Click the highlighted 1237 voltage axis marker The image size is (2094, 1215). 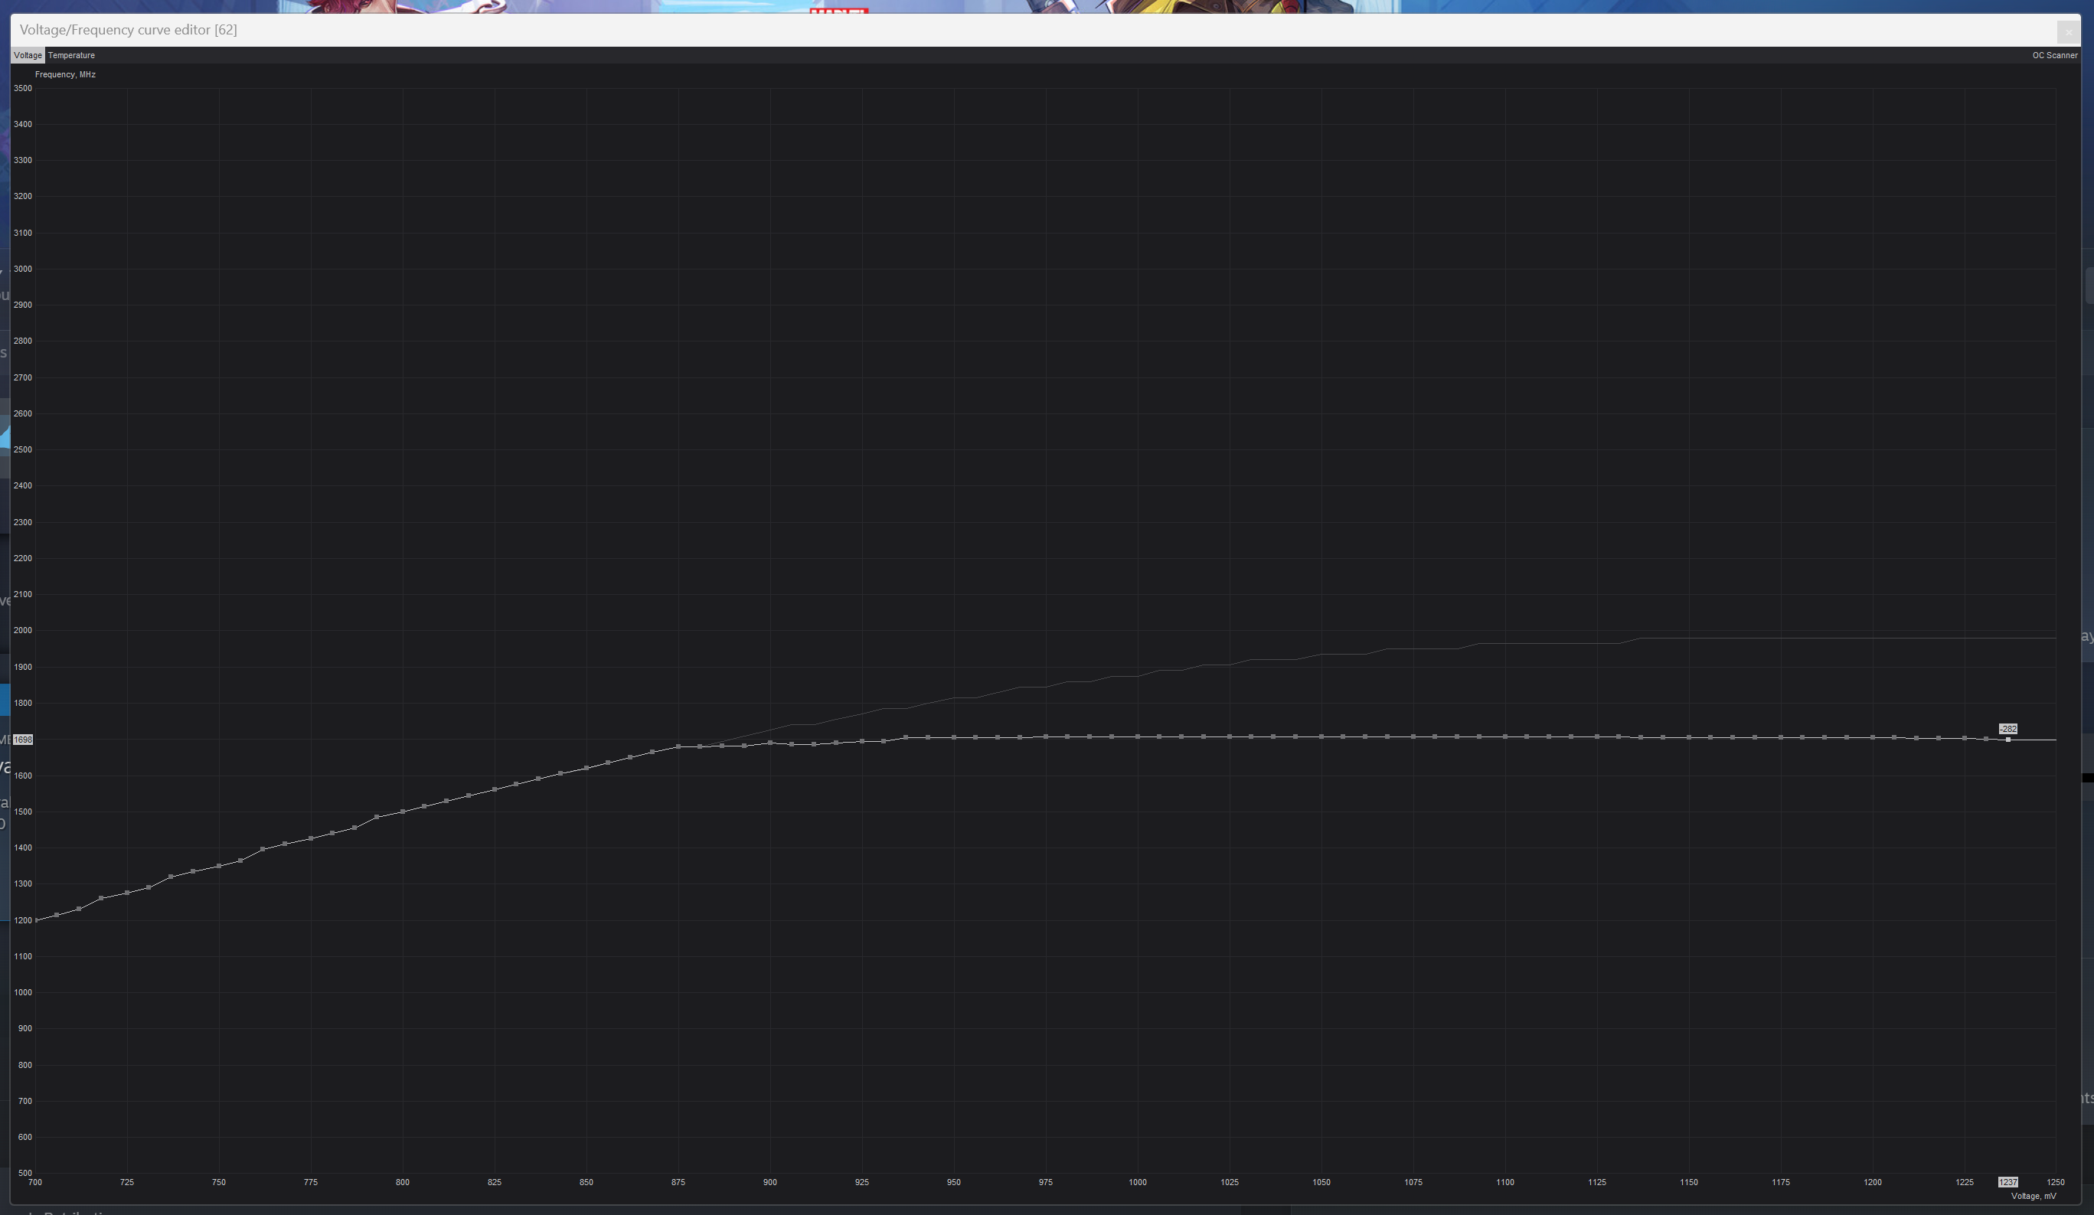point(2007,1182)
